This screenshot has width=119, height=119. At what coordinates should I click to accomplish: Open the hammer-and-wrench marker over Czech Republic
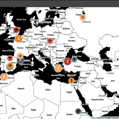50,41
